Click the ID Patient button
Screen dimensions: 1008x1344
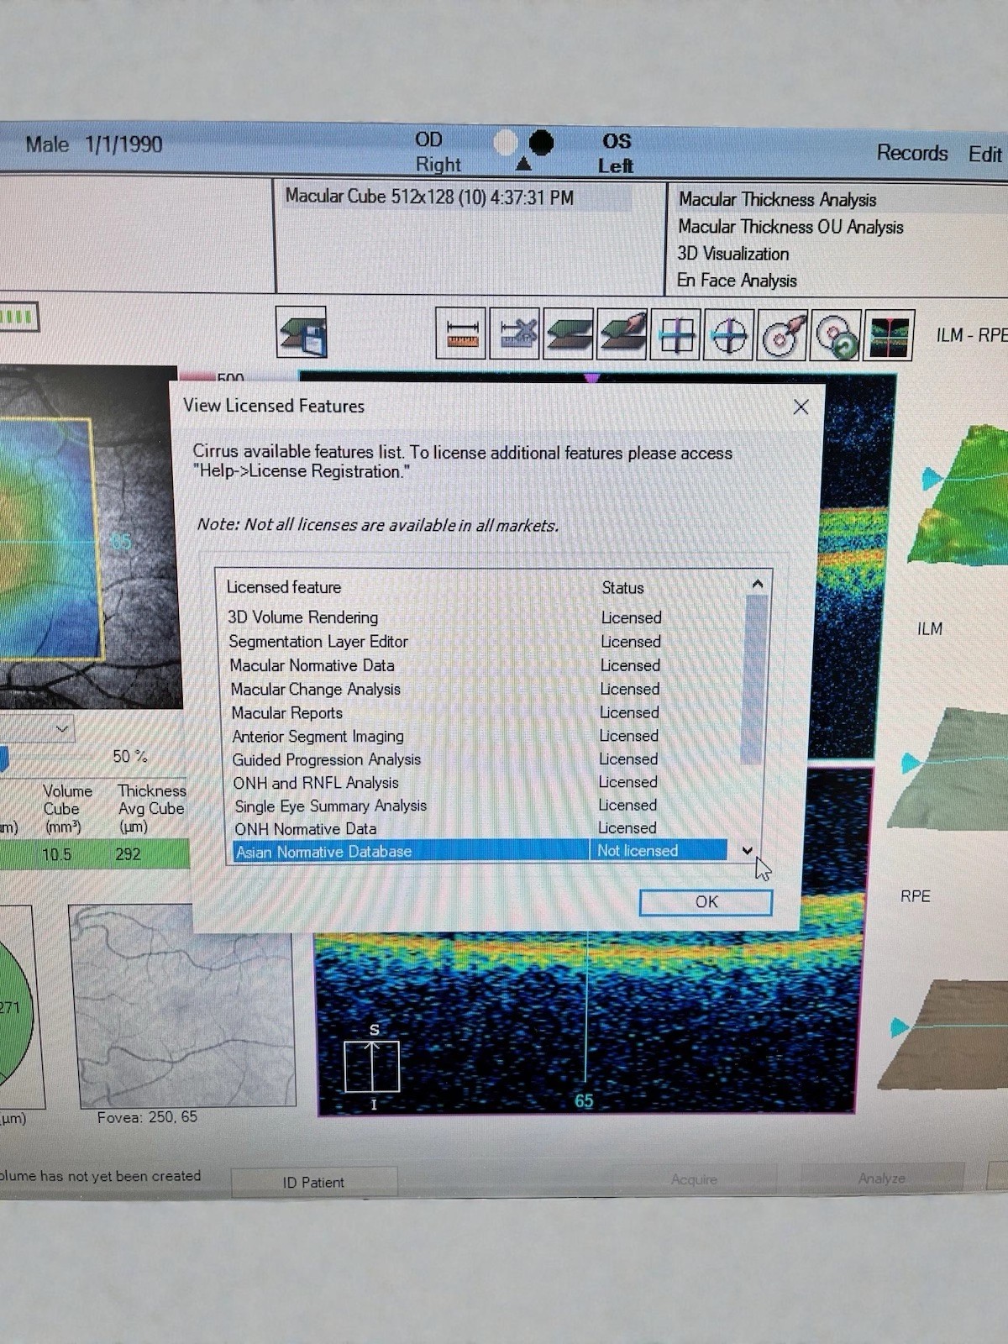(x=313, y=1182)
